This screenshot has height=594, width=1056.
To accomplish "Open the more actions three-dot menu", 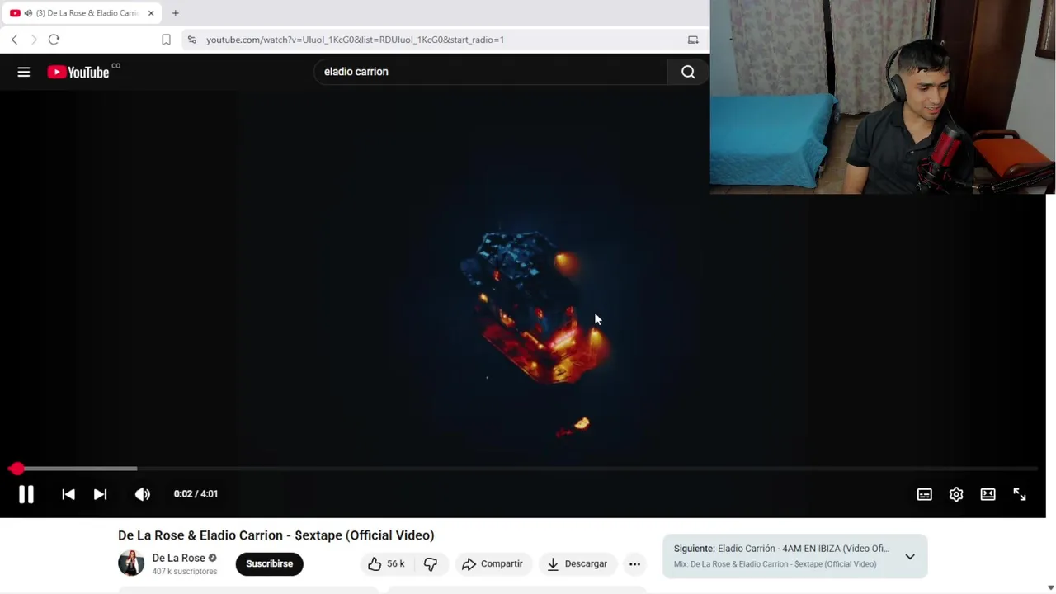I will click(x=634, y=563).
